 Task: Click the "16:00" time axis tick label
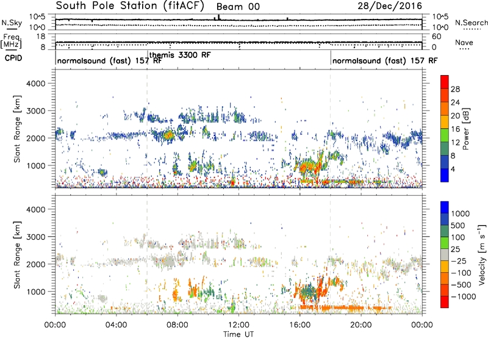(300, 325)
